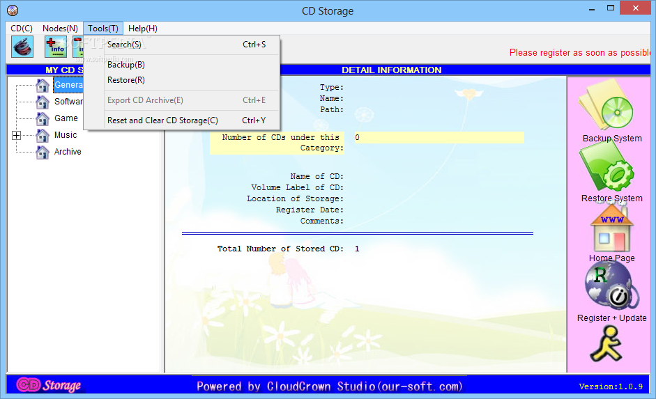Click the General category house icon

[x=43, y=85]
